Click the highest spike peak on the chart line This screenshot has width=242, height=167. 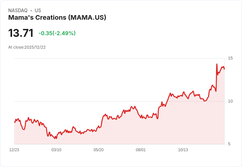click(x=217, y=64)
